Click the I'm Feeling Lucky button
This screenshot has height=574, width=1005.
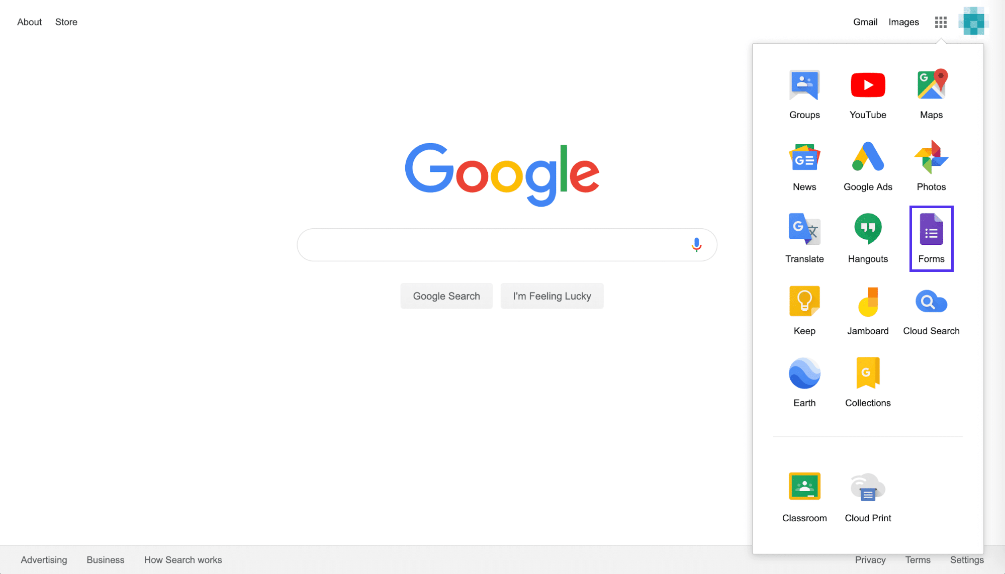tap(552, 295)
